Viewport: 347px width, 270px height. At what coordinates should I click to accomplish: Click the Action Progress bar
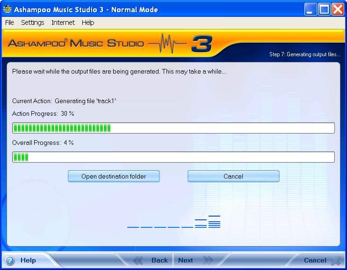click(173, 128)
